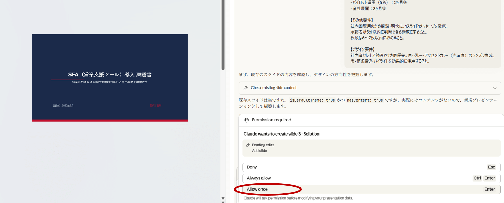Click the red 社内限定 label on slide
Image resolution: width=504 pixels, height=203 pixels.
pos(155,105)
